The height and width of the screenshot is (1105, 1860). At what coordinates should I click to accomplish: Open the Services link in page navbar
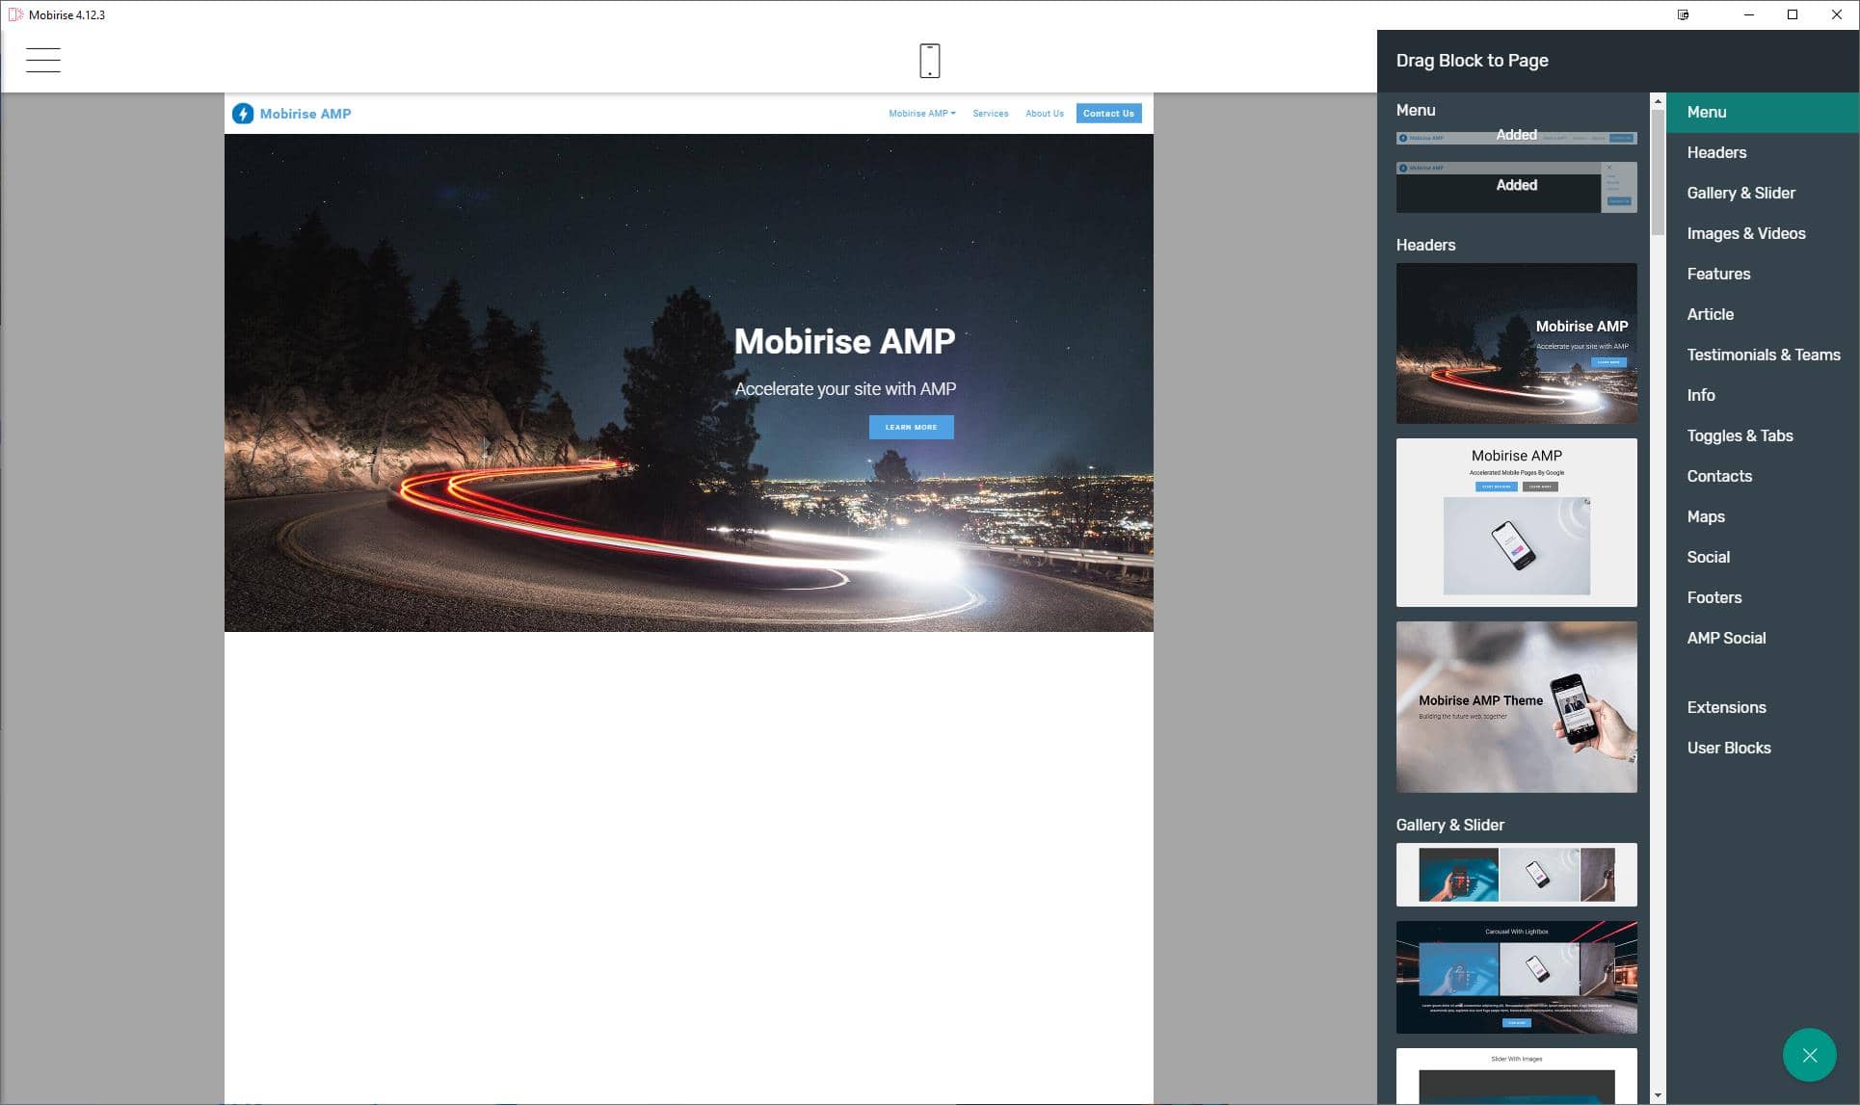[x=990, y=114]
